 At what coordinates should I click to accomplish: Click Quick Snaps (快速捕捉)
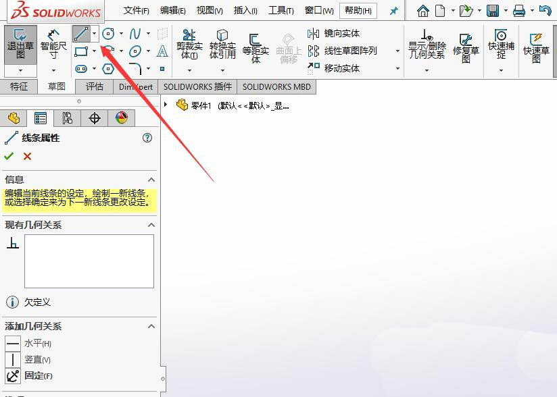point(501,45)
